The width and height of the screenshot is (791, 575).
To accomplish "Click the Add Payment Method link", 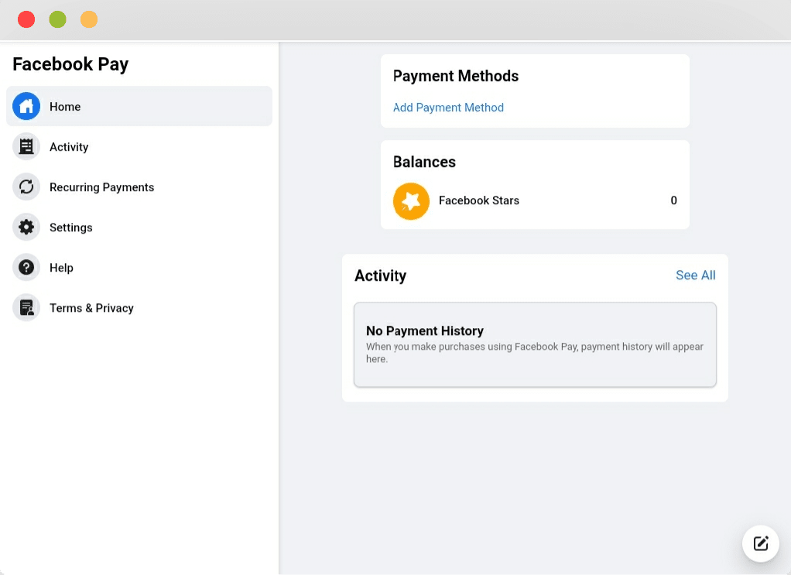I will tap(448, 108).
